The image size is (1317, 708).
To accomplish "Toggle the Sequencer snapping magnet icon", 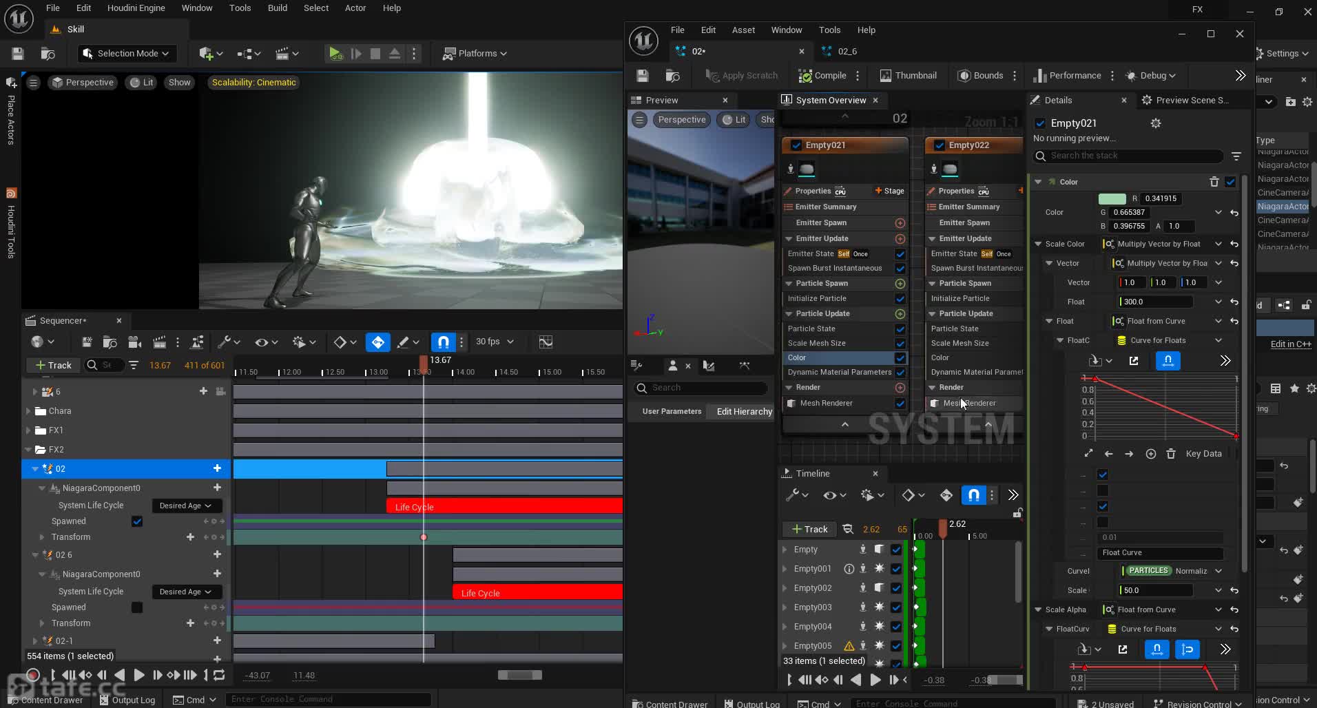I will click(443, 342).
